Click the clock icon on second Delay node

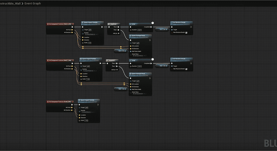[152, 59]
